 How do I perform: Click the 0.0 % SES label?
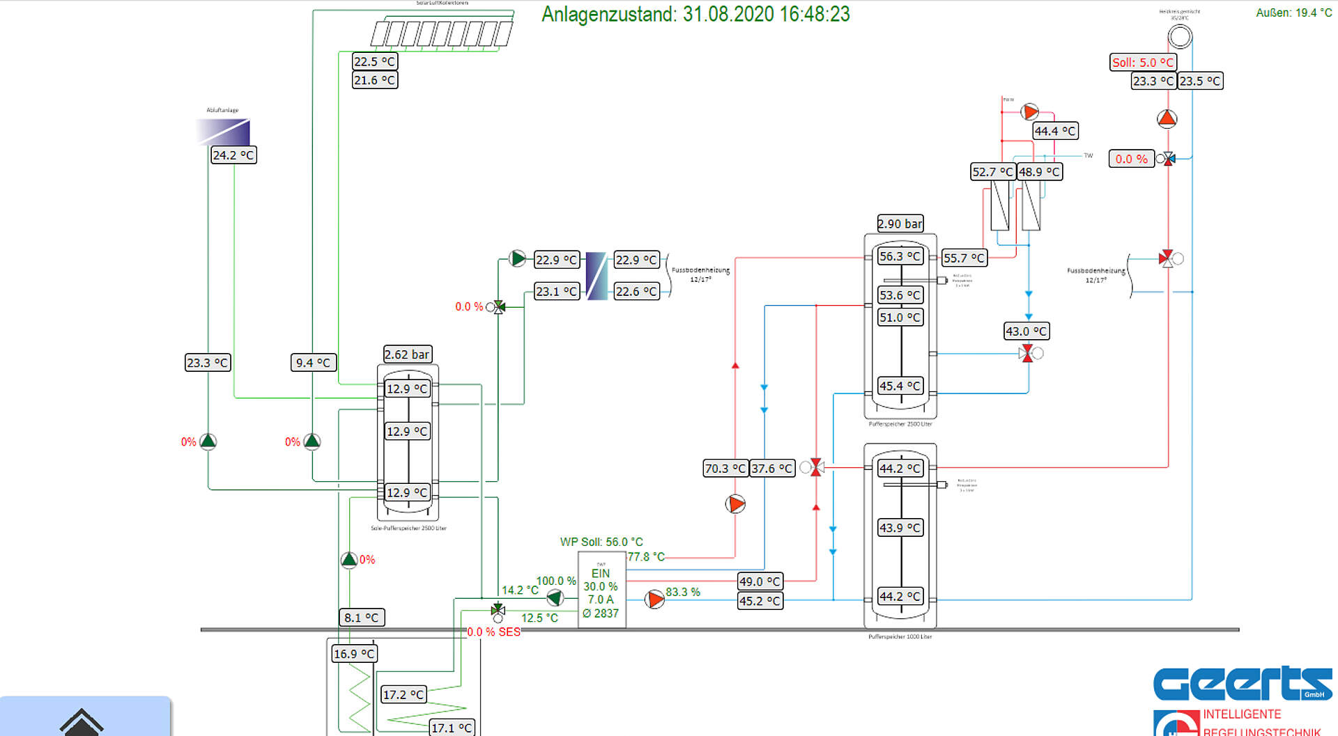[x=493, y=632]
